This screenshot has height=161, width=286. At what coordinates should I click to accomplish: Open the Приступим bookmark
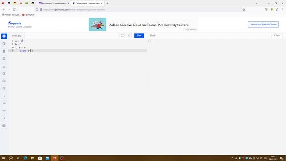[29, 15]
